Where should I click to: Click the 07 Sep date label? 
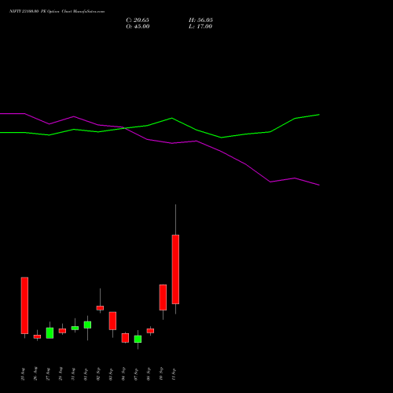click(136, 374)
